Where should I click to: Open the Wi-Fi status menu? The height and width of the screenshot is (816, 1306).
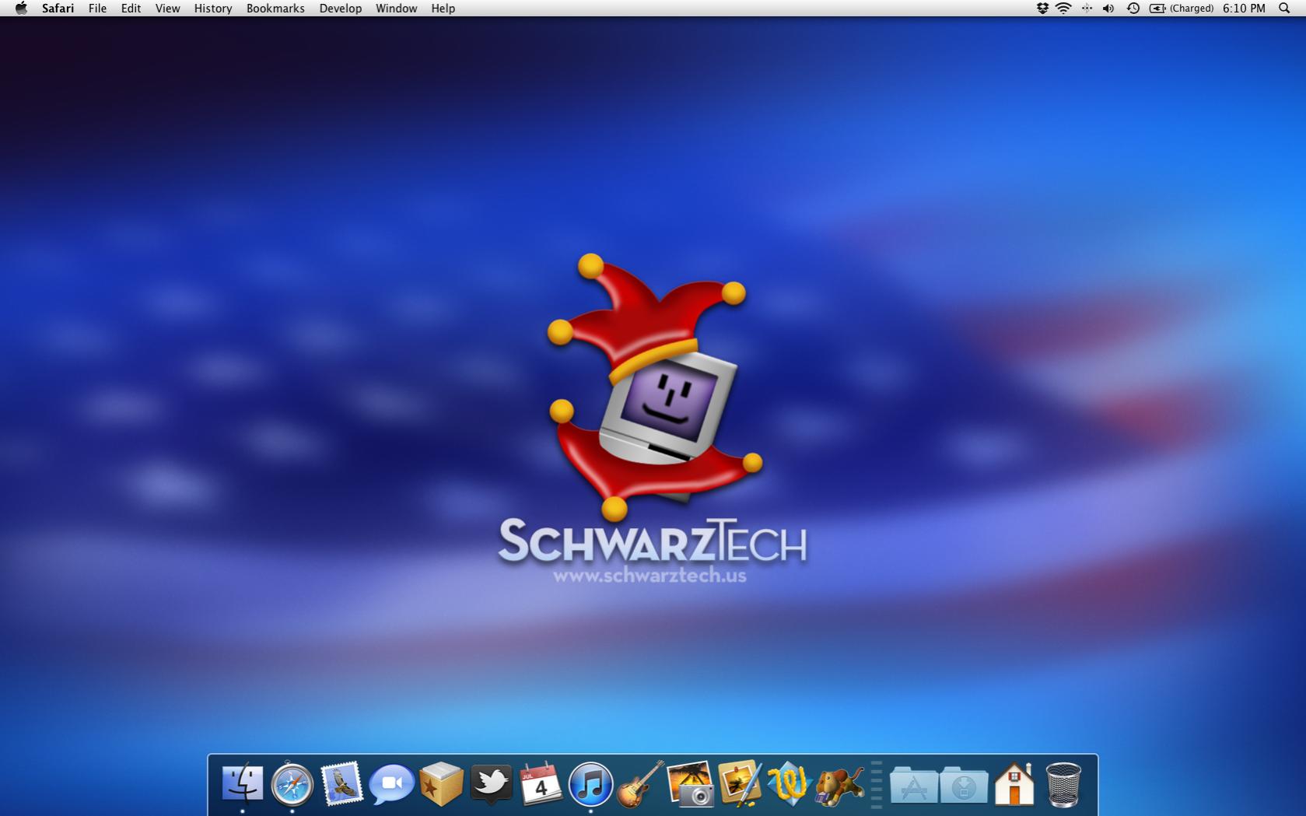(1063, 9)
